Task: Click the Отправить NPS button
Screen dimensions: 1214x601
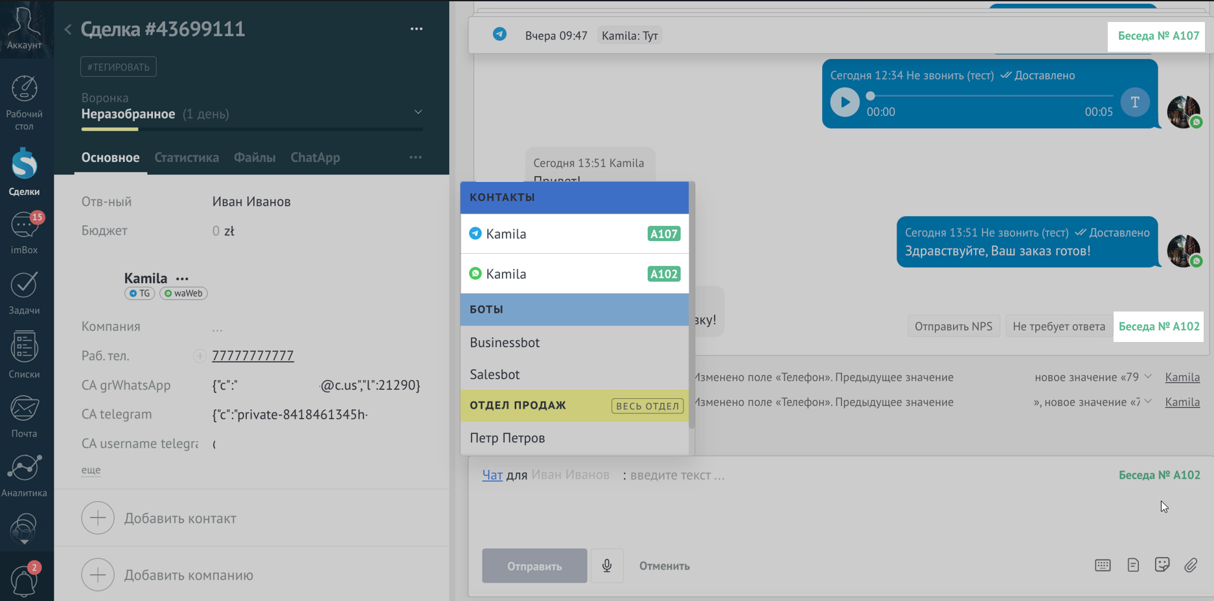Action: (953, 326)
